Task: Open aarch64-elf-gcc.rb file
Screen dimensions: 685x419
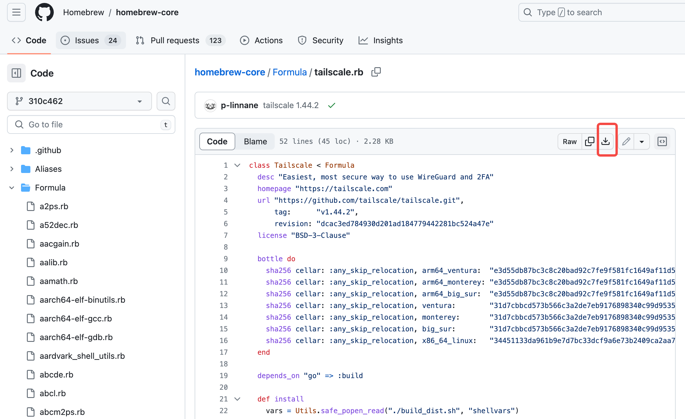Action: click(76, 318)
